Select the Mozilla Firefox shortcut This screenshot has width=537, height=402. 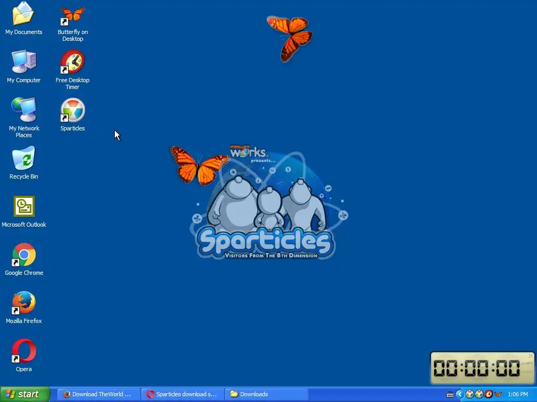click(24, 307)
